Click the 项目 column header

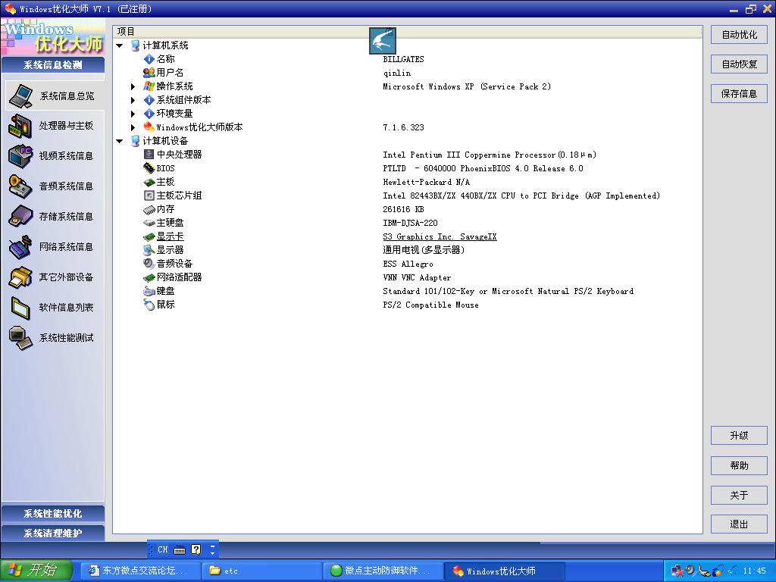pyautogui.click(x=126, y=32)
